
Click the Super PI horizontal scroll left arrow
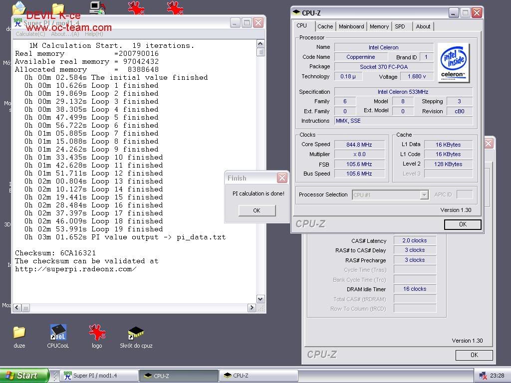(x=17, y=307)
